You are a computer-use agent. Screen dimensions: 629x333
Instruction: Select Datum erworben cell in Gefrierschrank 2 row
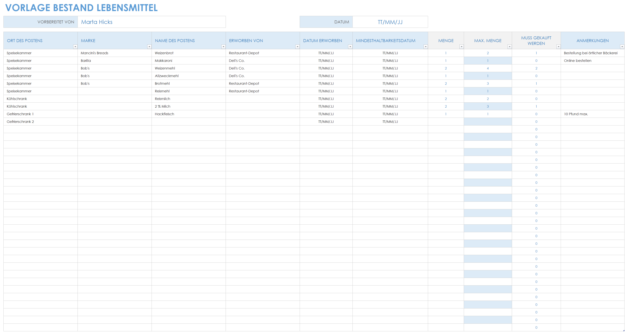pyautogui.click(x=326, y=122)
